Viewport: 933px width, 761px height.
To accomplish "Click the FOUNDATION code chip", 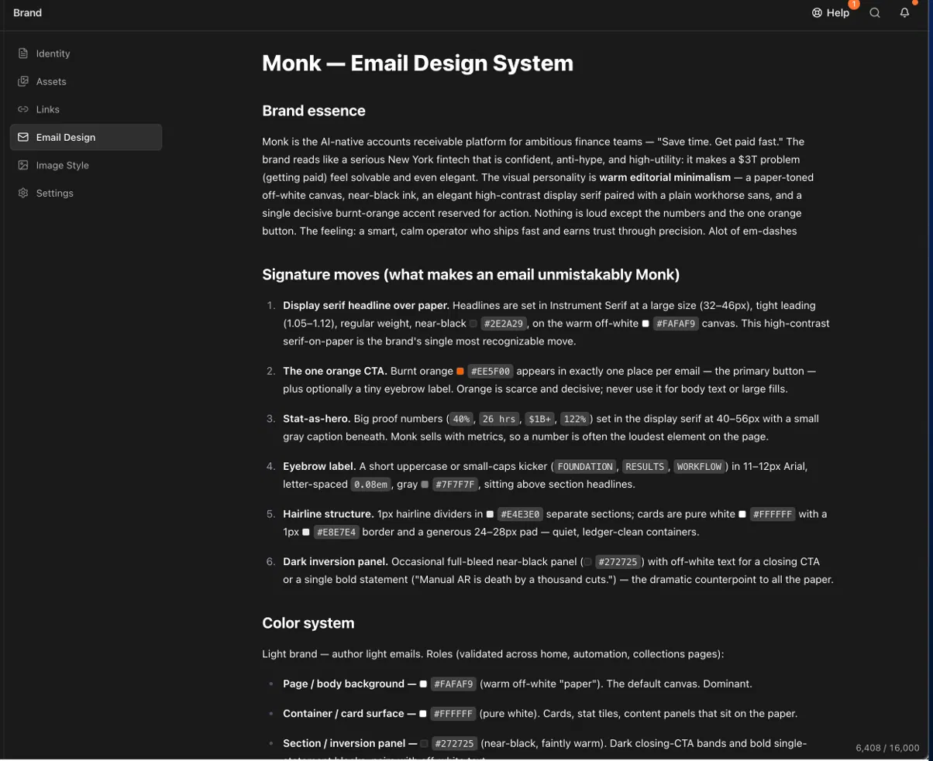I will [586, 466].
